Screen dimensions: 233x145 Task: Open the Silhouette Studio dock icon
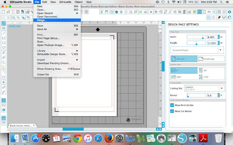(182, 138)
